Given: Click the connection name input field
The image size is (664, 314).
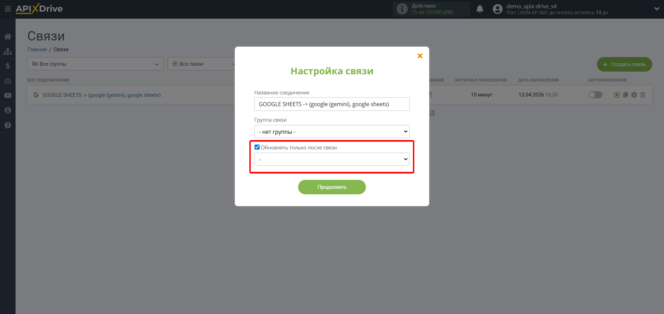Looking at the screenshot, I should [x=332, y=104].
